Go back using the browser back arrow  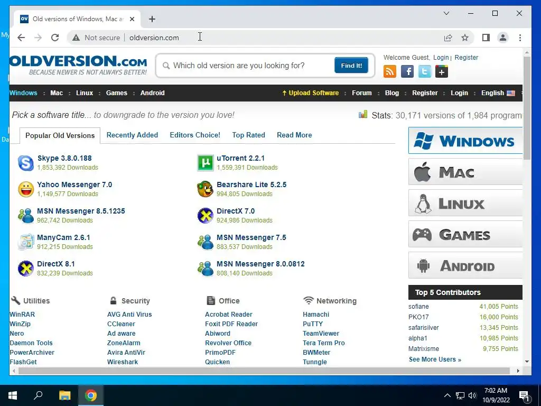pos(21,38)
